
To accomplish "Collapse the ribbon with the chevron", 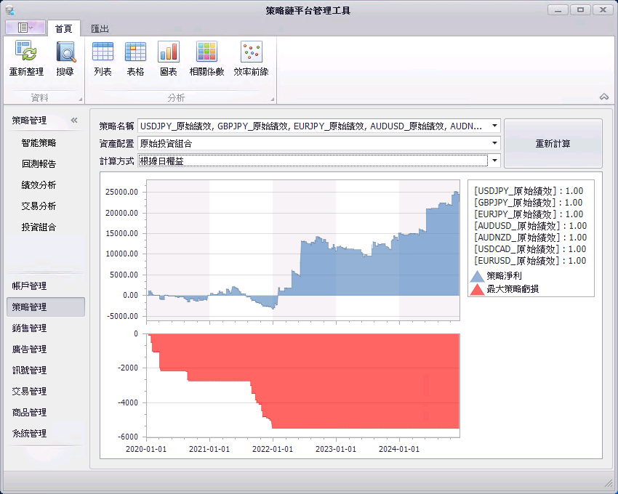I will [x=603, y=97].
